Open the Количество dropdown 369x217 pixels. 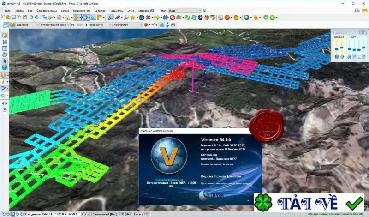click(128, 25)
